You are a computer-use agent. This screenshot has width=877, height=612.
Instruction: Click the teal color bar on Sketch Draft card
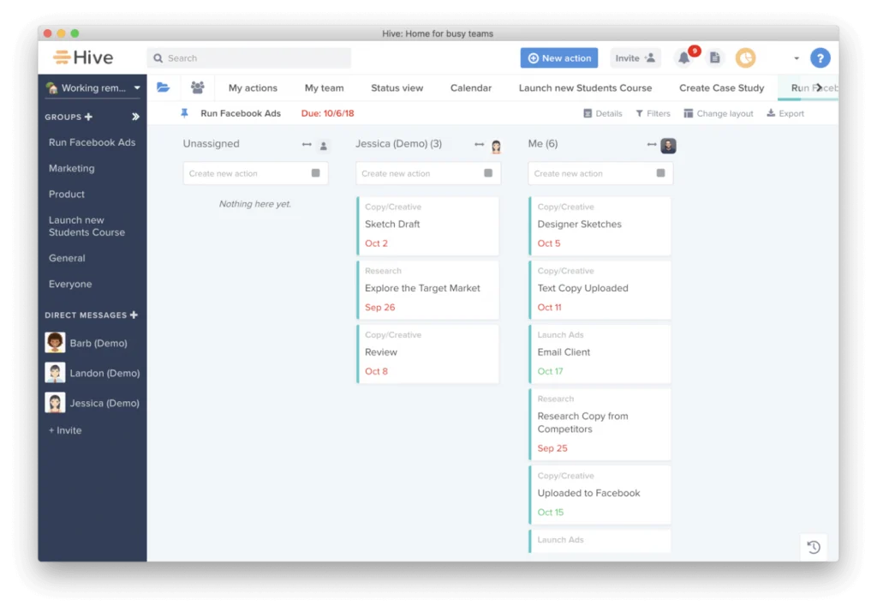pyautogui.click(x=358, y=226)
